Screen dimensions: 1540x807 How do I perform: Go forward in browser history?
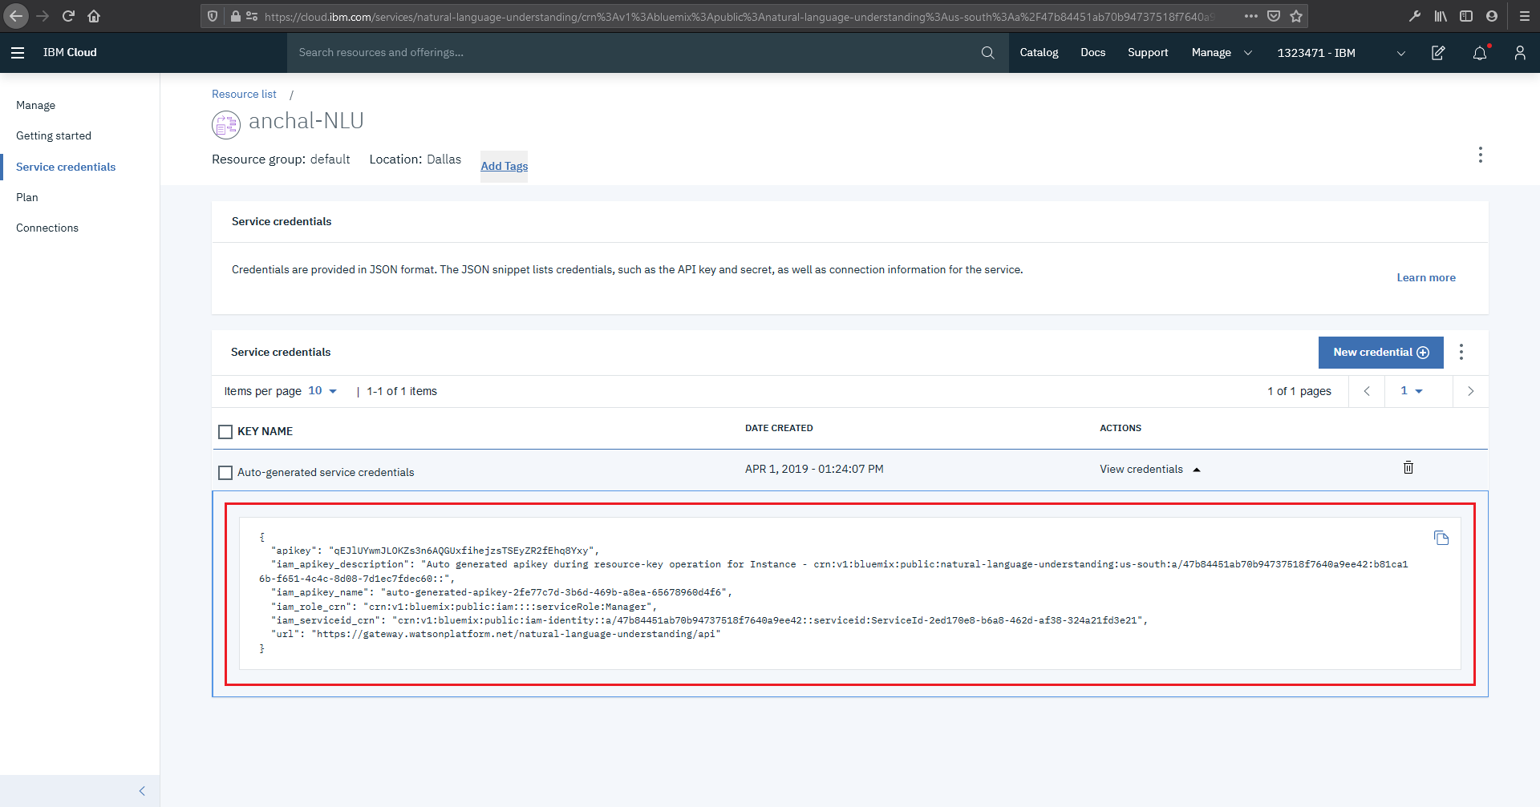point(43,16)
